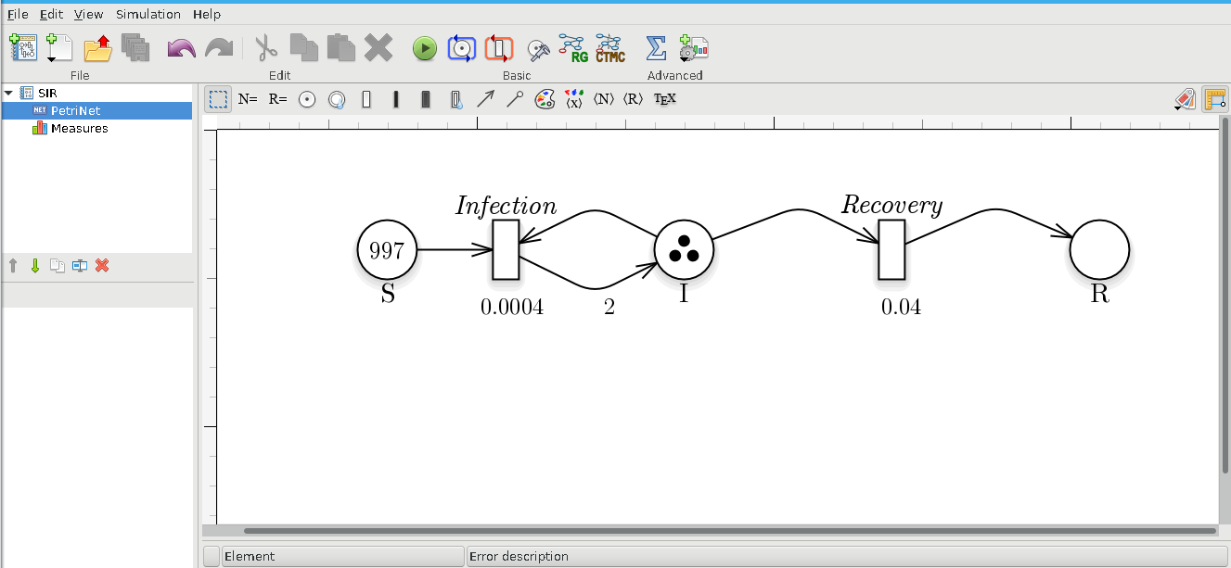Open the View menu

coord(89,14)
